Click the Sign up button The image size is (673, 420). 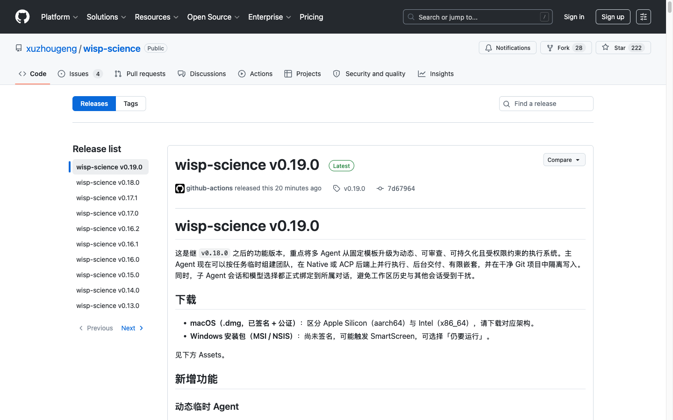[613, 17]
